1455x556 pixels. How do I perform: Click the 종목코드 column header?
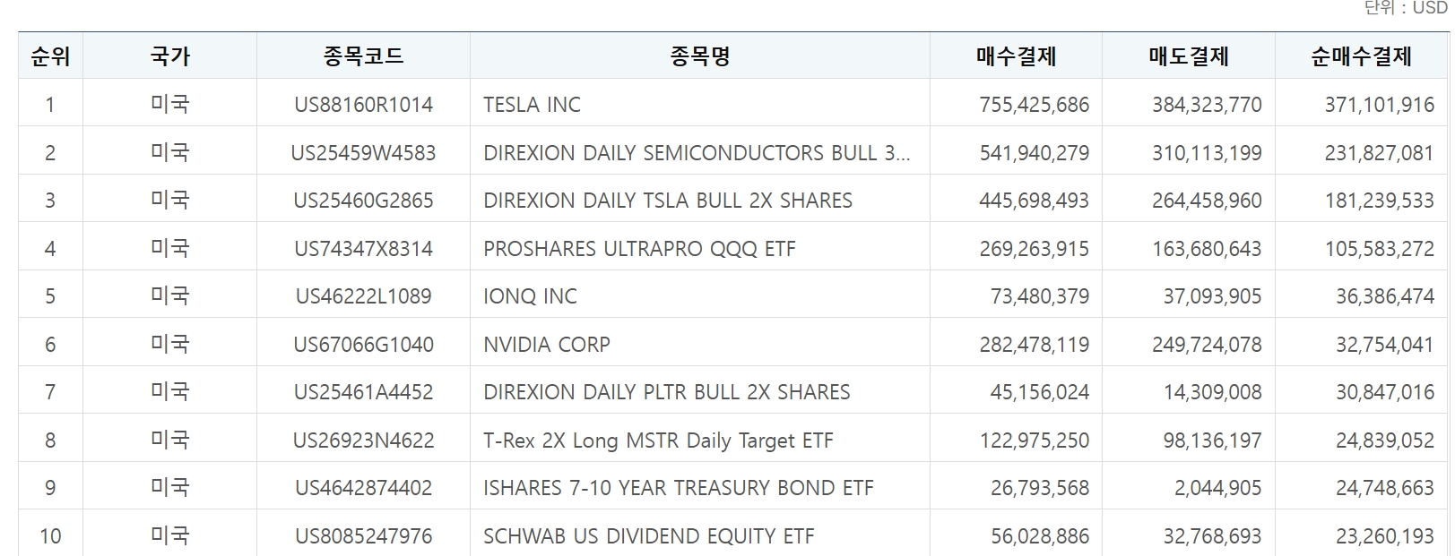363,56
